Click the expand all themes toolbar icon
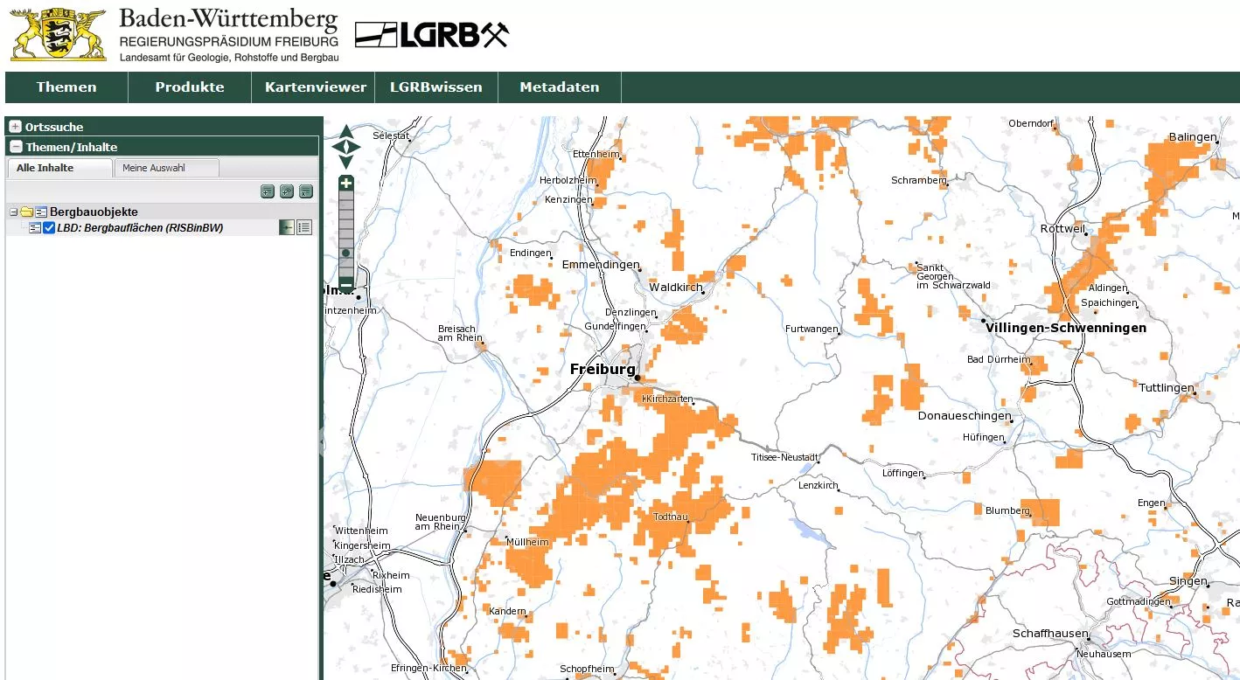The image size is (1240, 680). click(x=268, y=191)
